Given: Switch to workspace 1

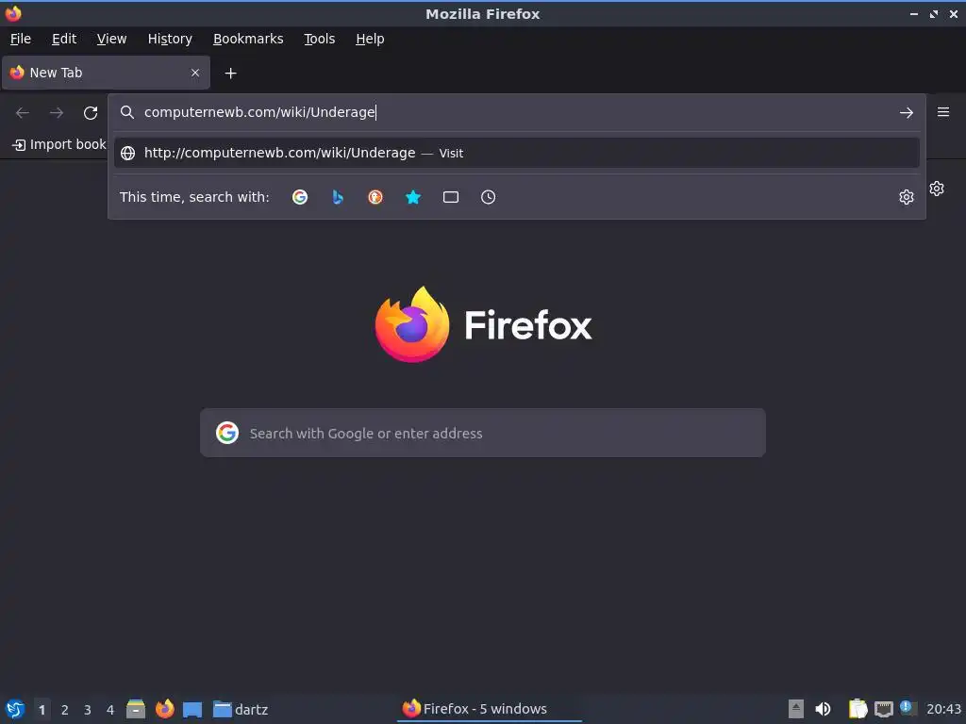Looking at the screenshot, I should point(42,710).
